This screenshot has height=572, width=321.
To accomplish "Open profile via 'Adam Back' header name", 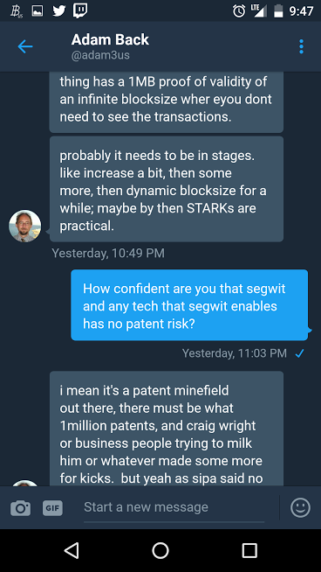I will pos(110,39).
